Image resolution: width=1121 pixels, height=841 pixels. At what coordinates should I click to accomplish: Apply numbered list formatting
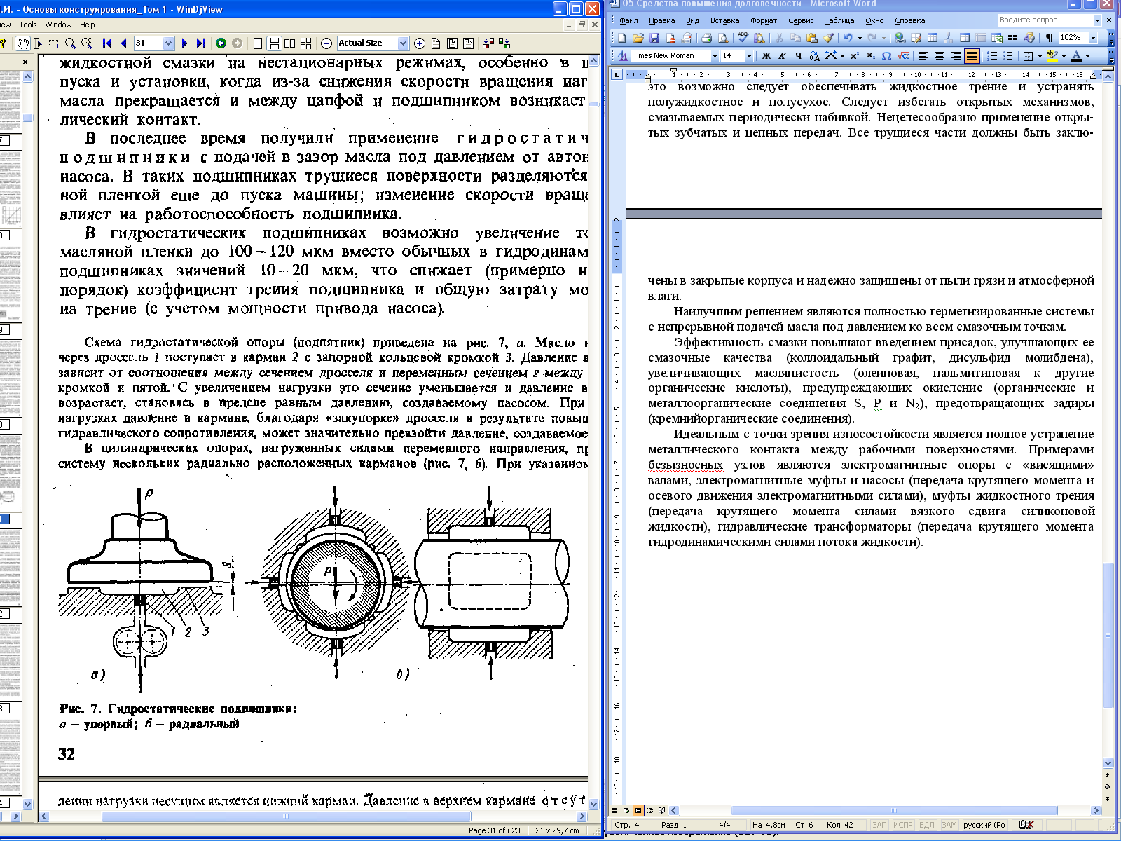tap(992, 56)
